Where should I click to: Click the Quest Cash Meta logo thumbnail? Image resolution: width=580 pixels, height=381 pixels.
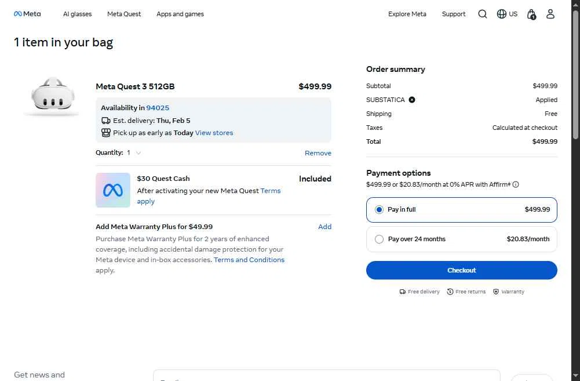point(113,190)
